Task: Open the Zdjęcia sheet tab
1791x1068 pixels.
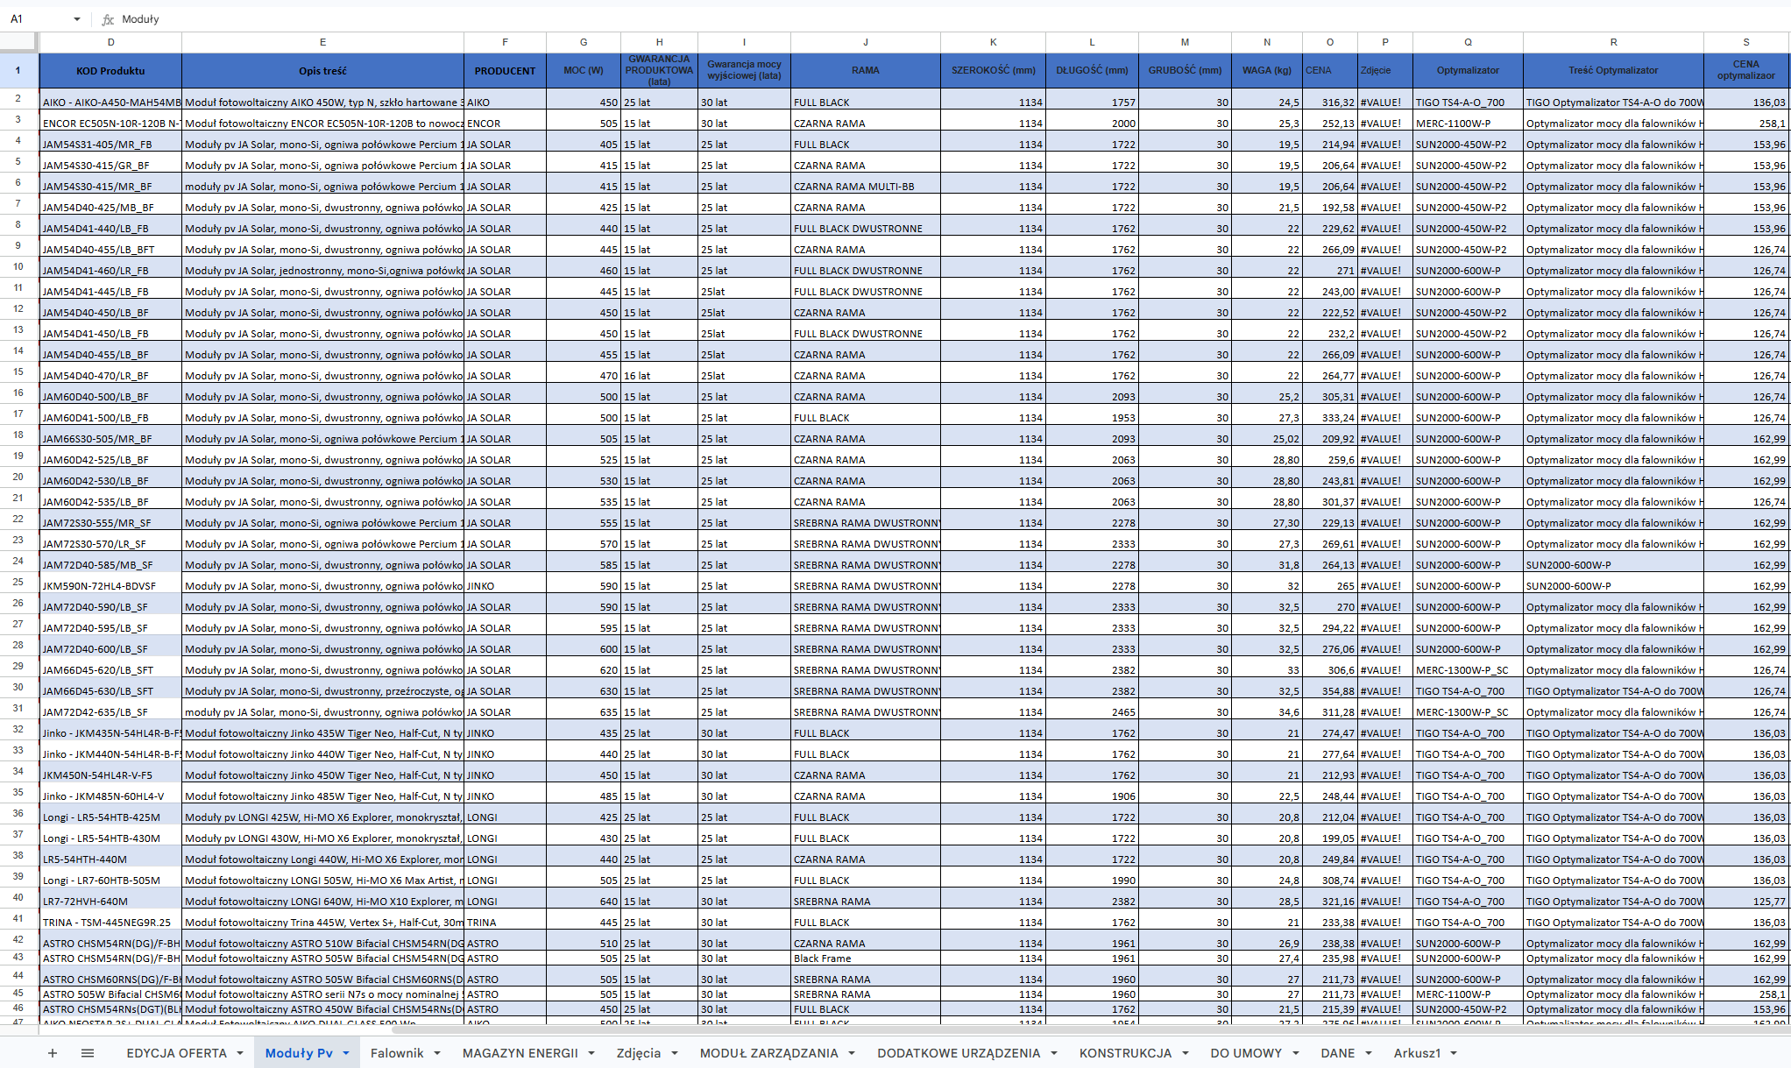Action: (x=639, y=1053)
